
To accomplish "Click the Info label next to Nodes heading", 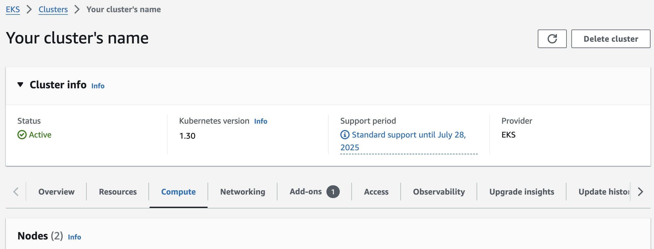I will (75, 237).
